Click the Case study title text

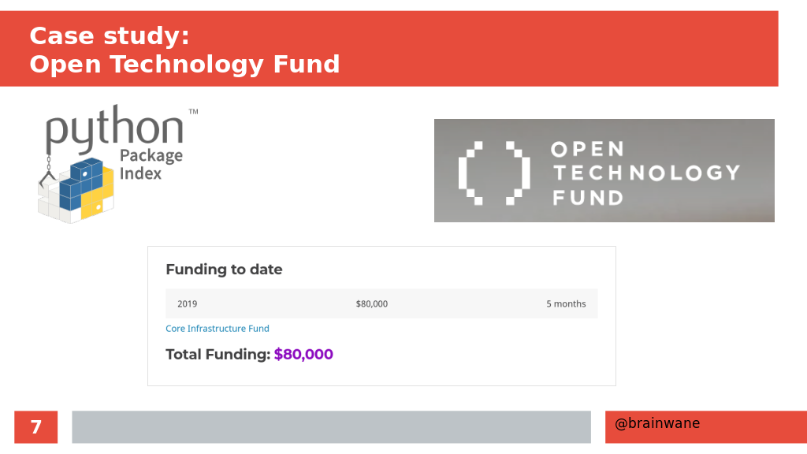[x=109, y=36]
